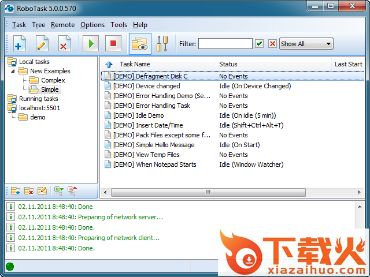Click the horizontal scrollbar right arrow
Viewport: 370px width, 277px height.
point(360,192)
